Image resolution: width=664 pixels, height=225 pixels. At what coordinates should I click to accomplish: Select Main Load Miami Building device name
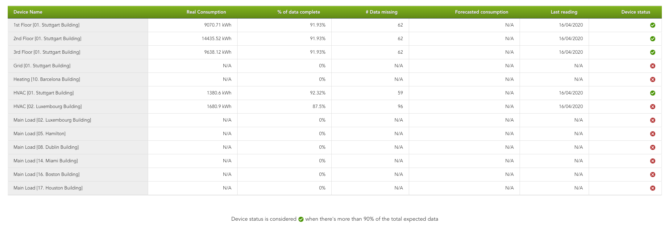click(46, 161)
